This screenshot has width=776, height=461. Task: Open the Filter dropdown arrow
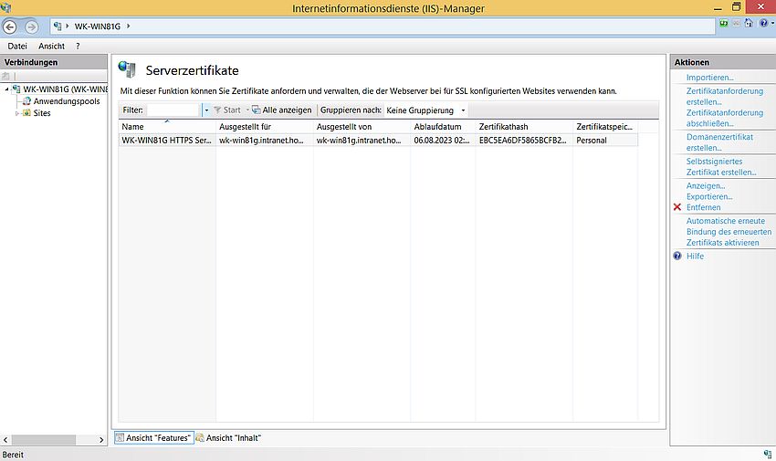[206, 110]
